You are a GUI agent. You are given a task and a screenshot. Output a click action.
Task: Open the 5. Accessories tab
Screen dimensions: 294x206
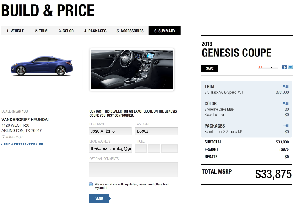point(130,31)
